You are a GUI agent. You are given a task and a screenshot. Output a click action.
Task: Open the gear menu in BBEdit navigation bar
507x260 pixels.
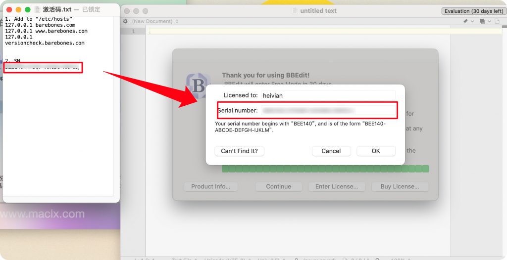pyautogui.click(x=125, y=21)
